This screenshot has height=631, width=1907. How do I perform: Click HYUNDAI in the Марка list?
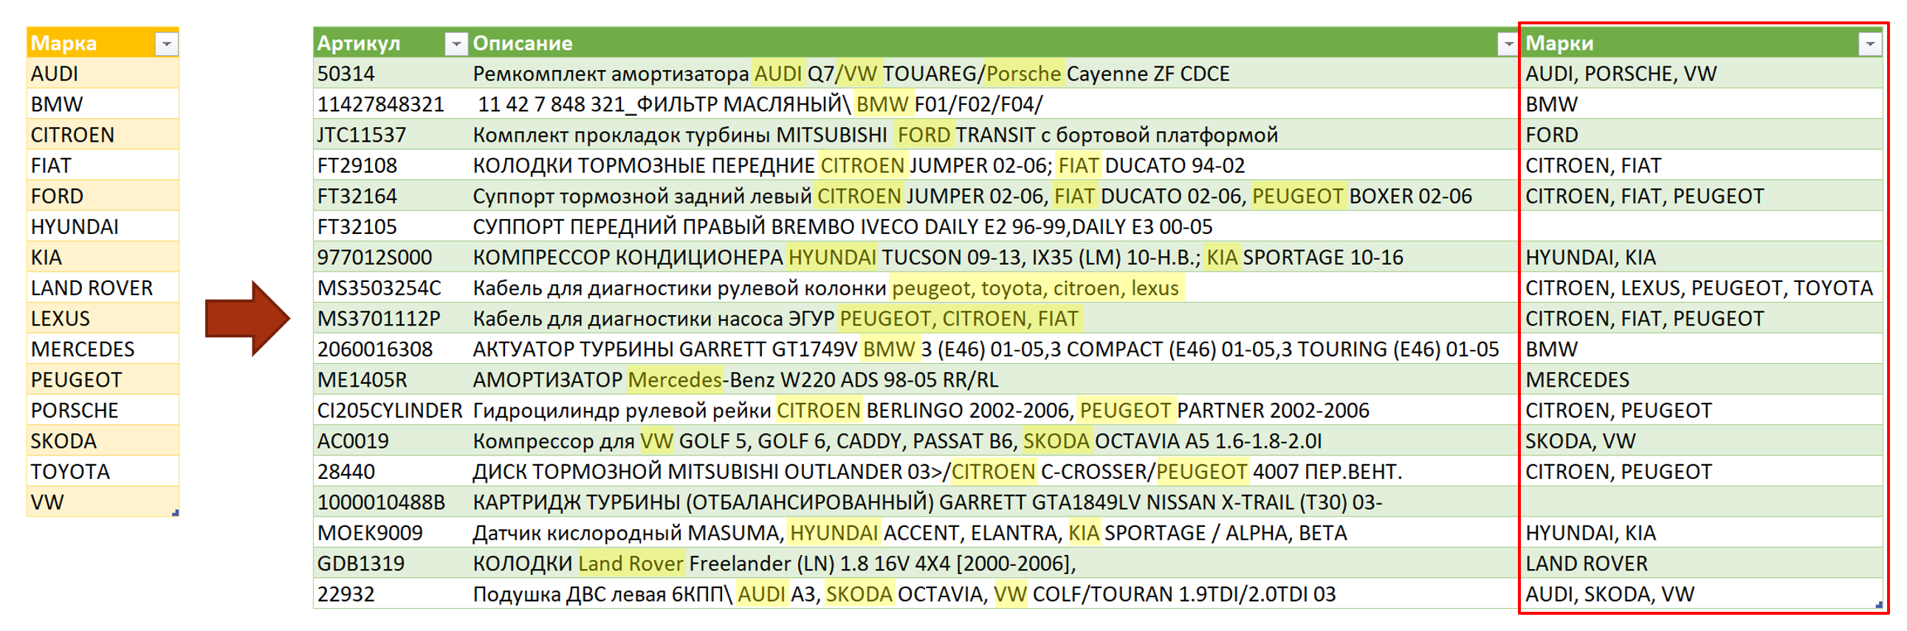tap(103, 227)
